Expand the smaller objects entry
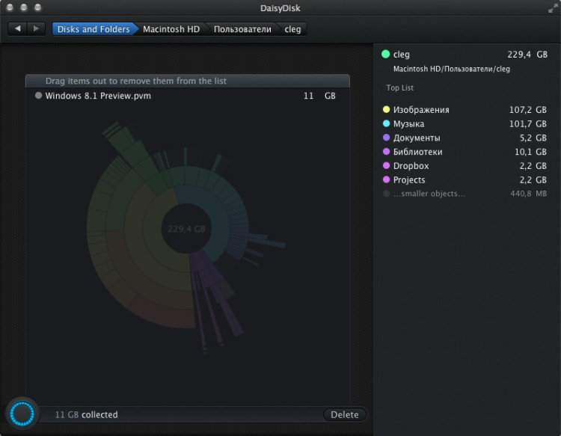The image size is (561, 436). [465, 194]
